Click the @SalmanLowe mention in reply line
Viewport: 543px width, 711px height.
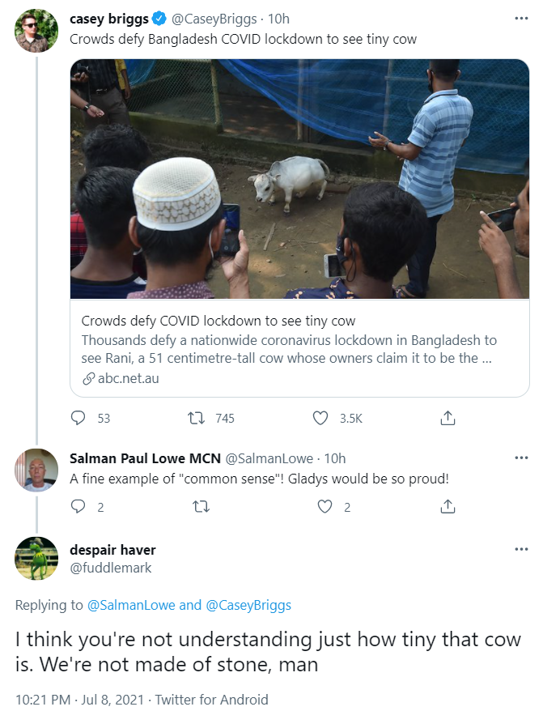[x=130, y=605]
